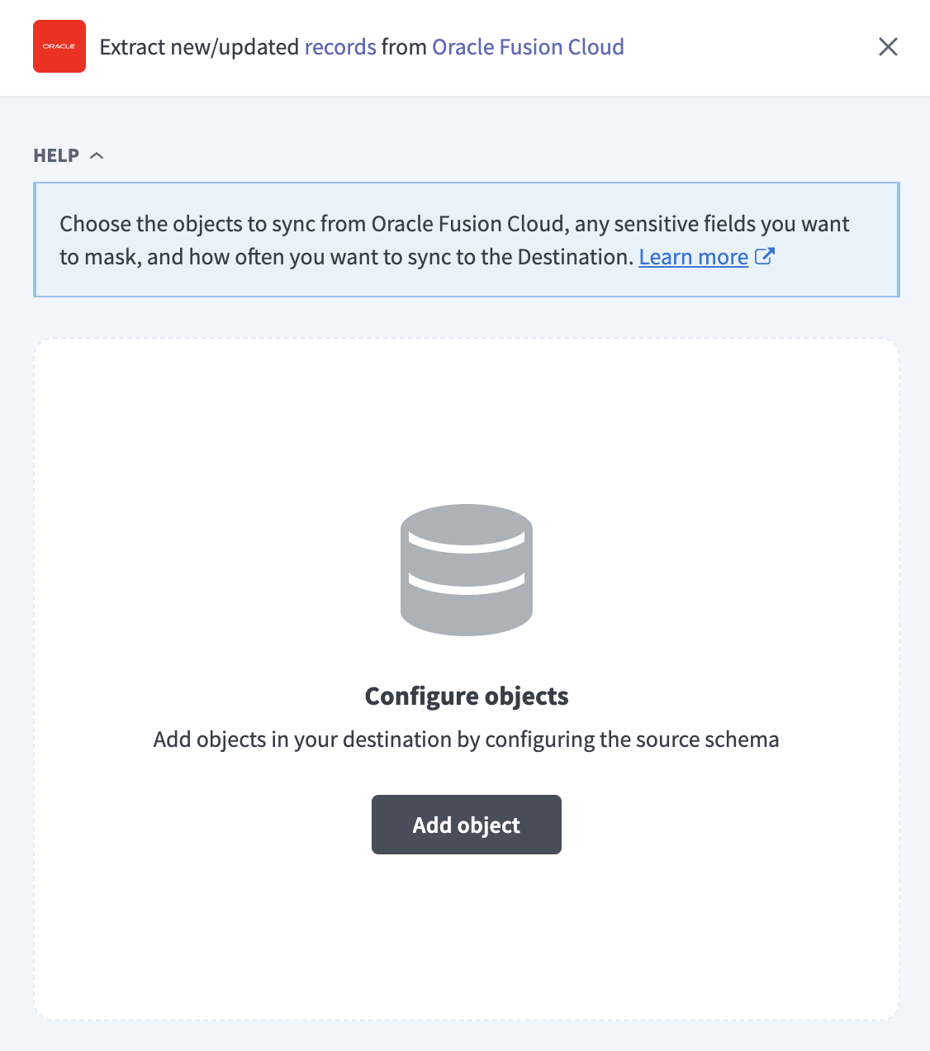
Task: Click the word 'from' in the header title
Action: [x=404, y=47]
